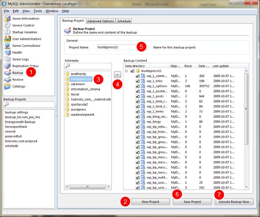260x217 pixels.
Task: Open the Edit menu
Action: 16,11
